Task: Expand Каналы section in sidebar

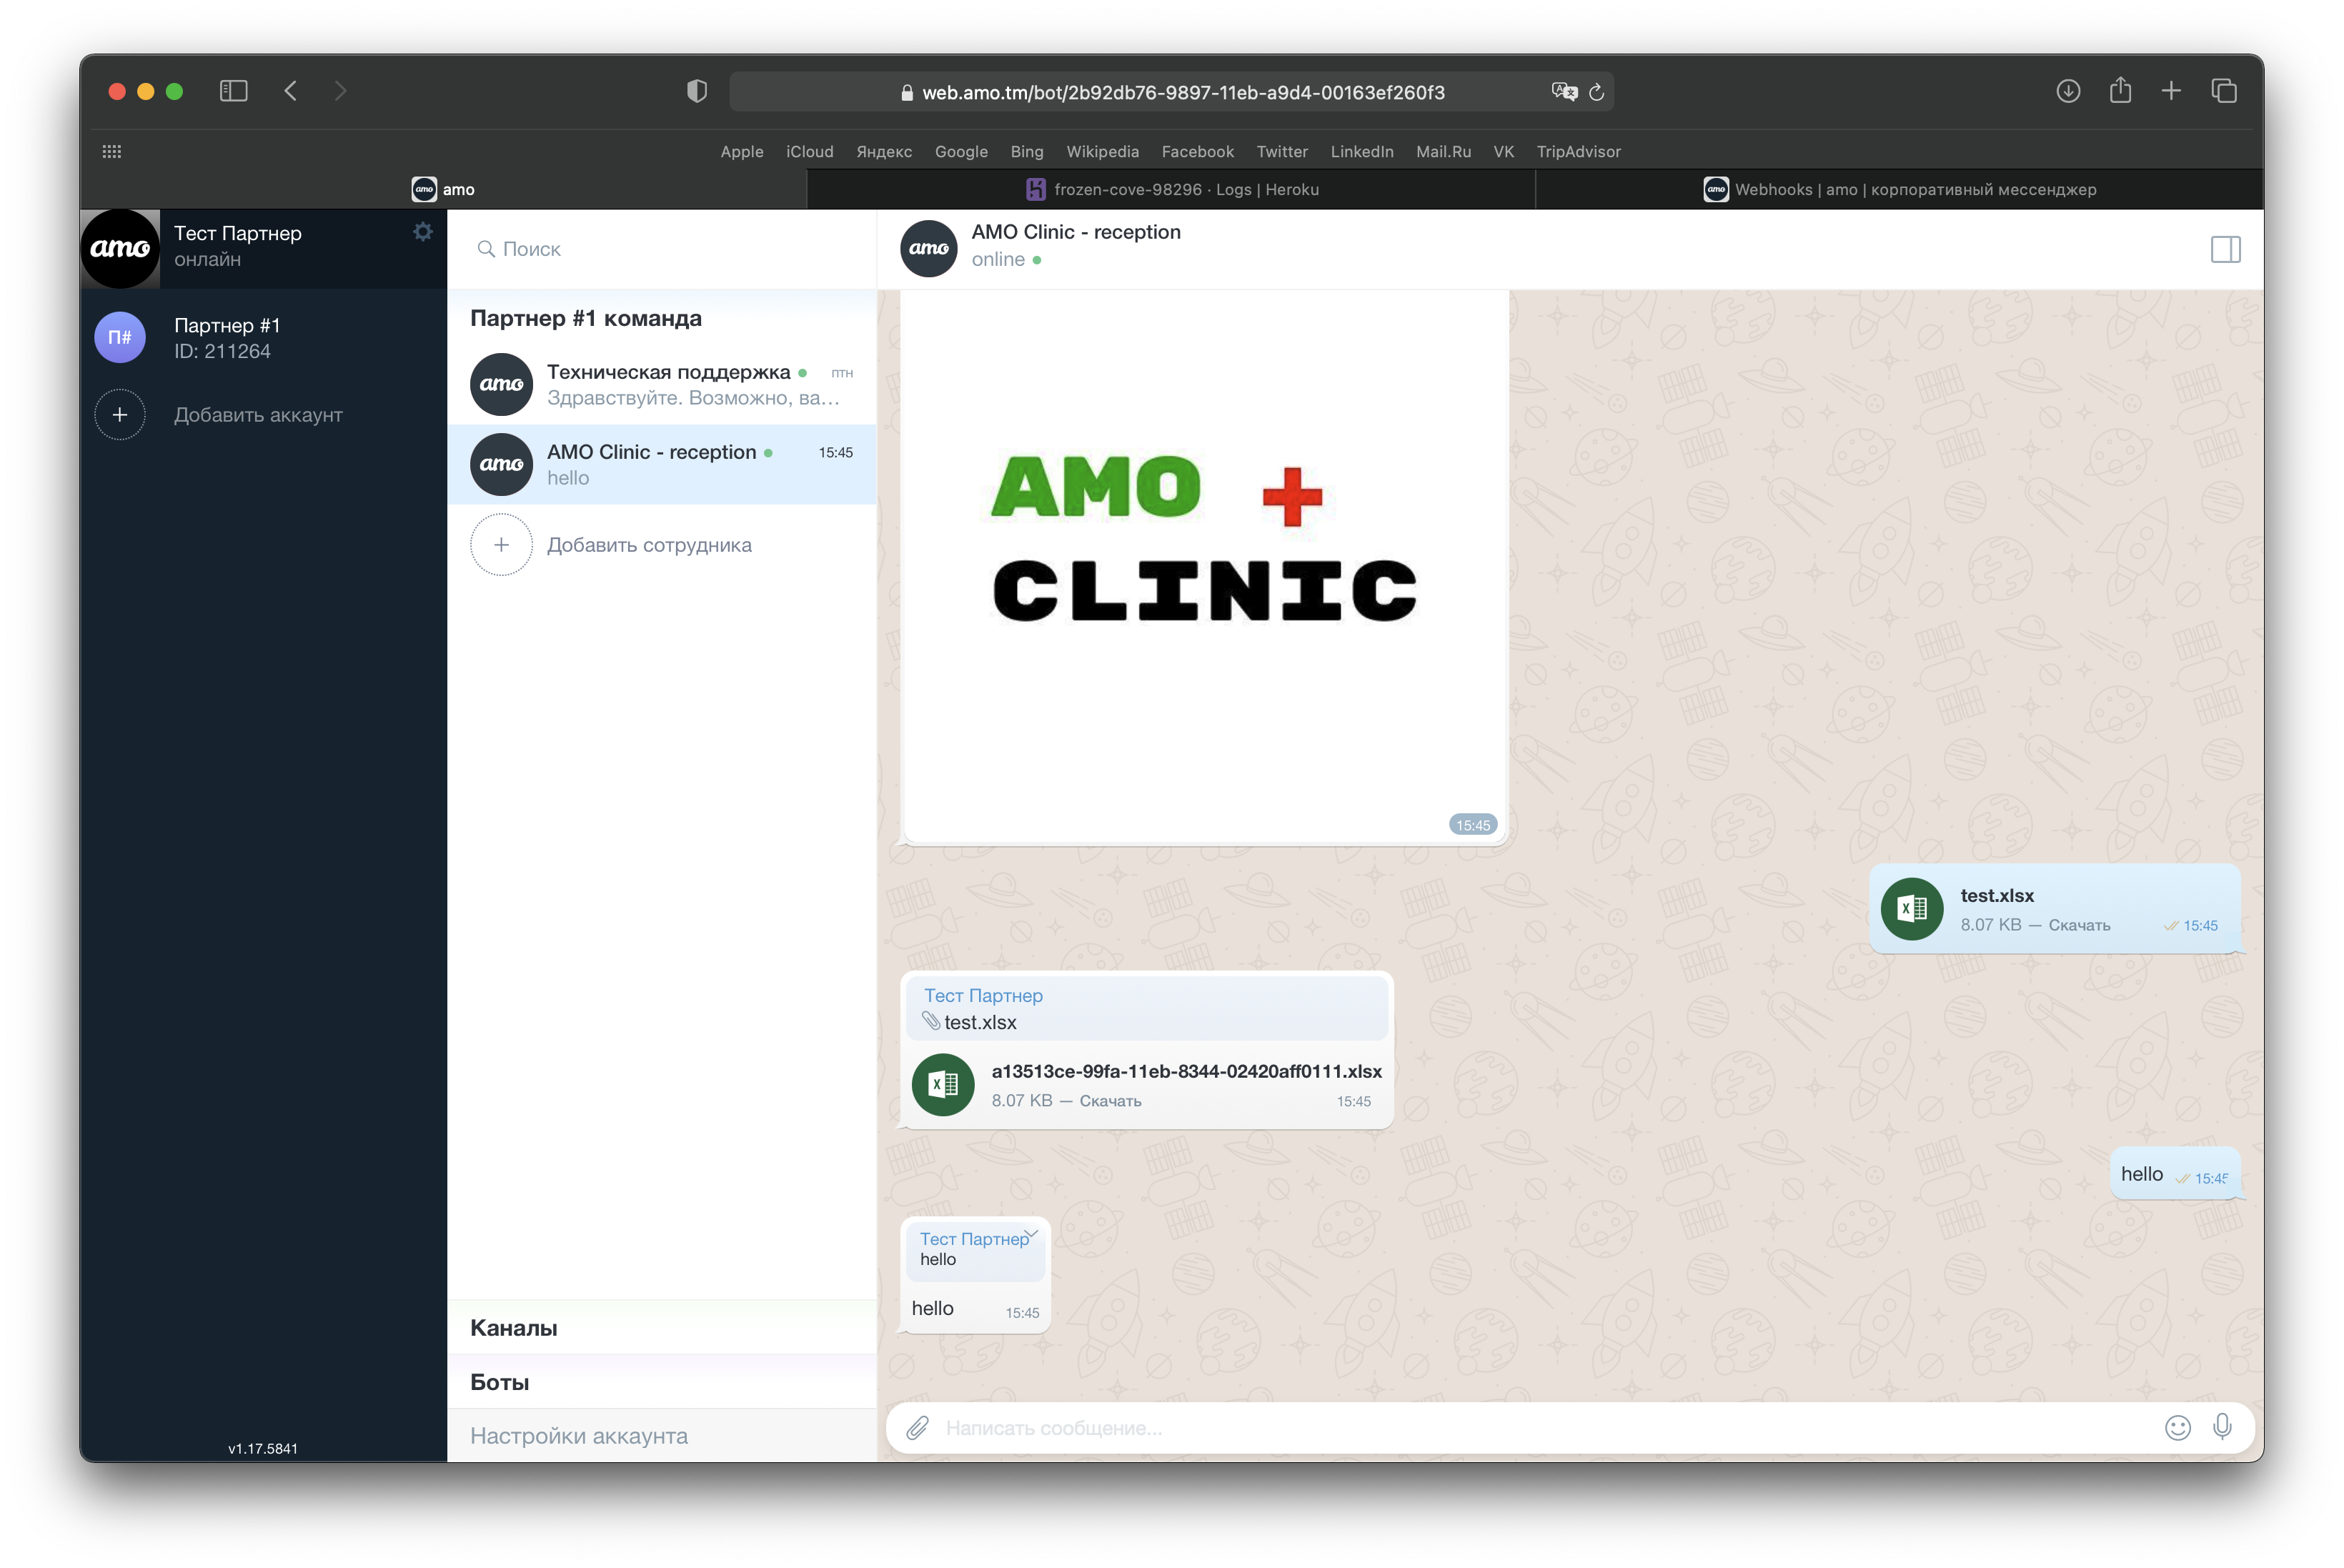Action: click(x=512, y=1326)
